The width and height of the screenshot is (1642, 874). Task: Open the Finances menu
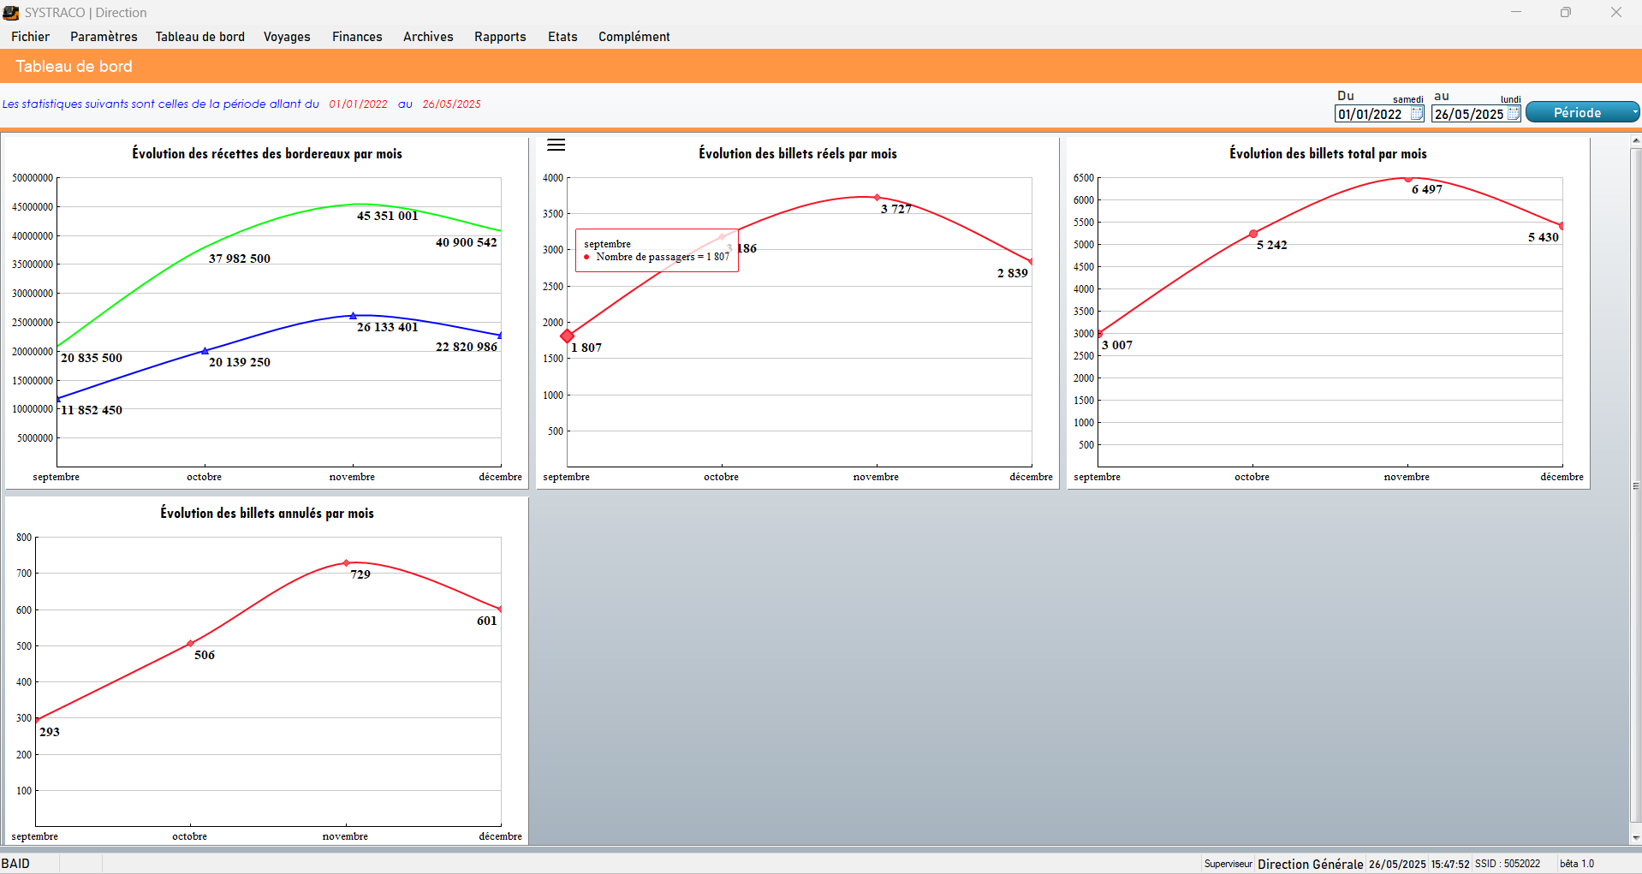pyautogui.click(x=357, y=37)
